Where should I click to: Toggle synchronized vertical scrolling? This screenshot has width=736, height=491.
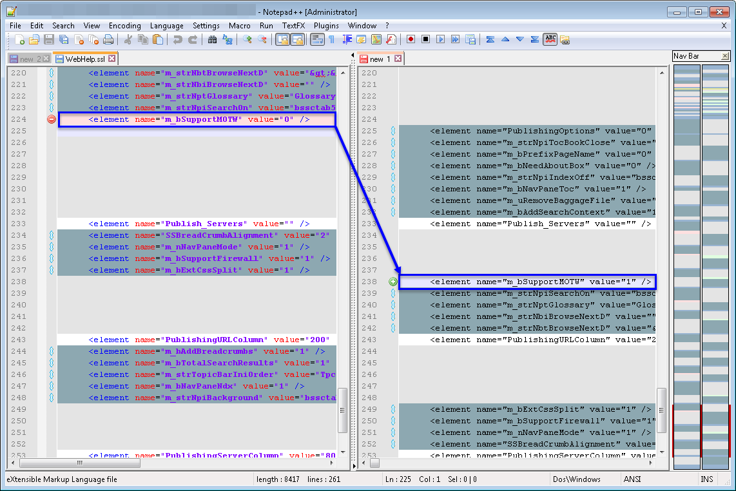pyautogui.click(x=282, y=39)
